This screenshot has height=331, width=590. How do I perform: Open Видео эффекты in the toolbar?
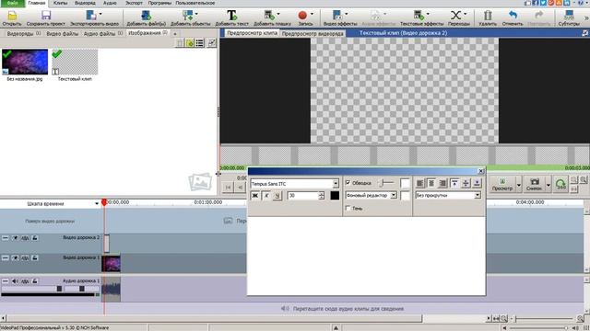point(340,18)
